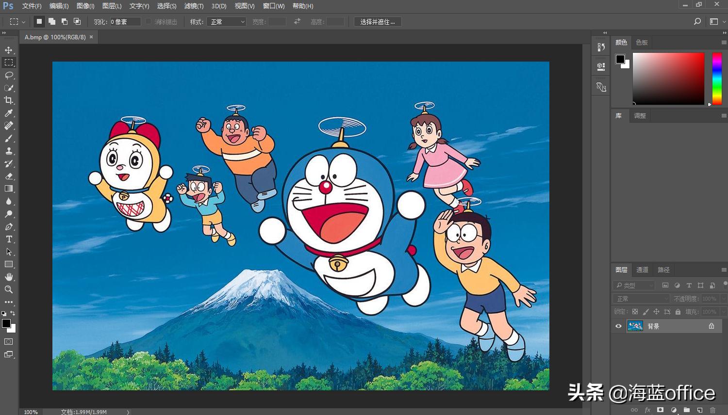Viewport: 728px width, 415px height.
Task: Click the A.bmp document tab close button
Action: tap(92, 37)
